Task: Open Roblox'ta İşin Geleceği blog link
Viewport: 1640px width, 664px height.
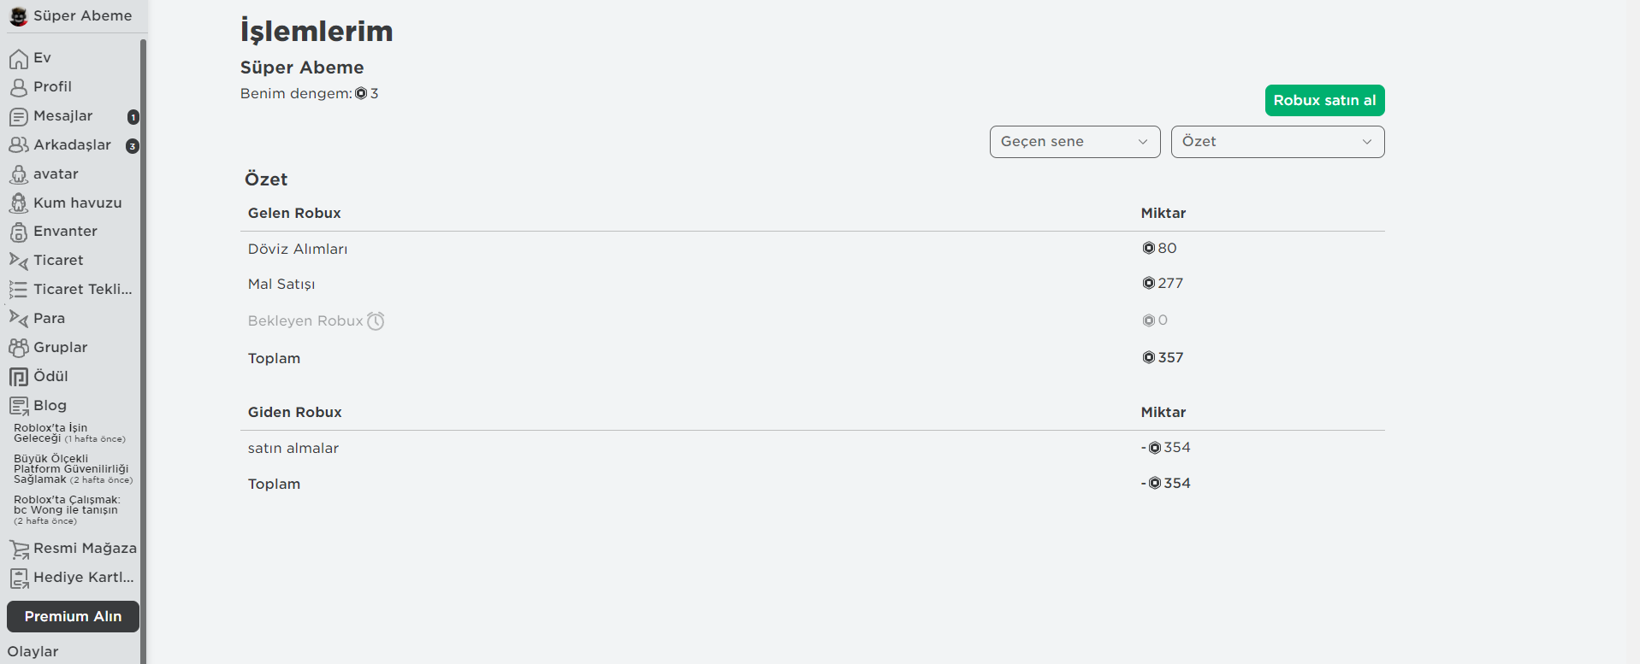Action: 69,433
